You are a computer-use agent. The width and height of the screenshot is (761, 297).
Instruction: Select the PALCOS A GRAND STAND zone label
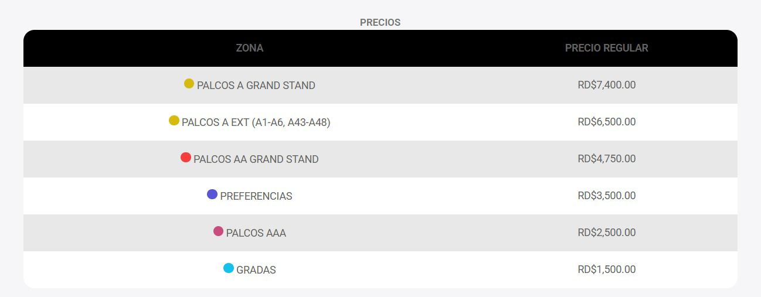coord(256,86)
